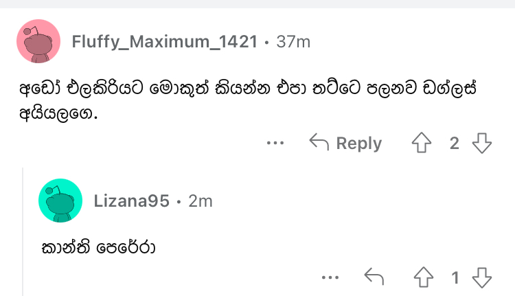Select Lizana95's Sinhala reply text

pos(98,248)
